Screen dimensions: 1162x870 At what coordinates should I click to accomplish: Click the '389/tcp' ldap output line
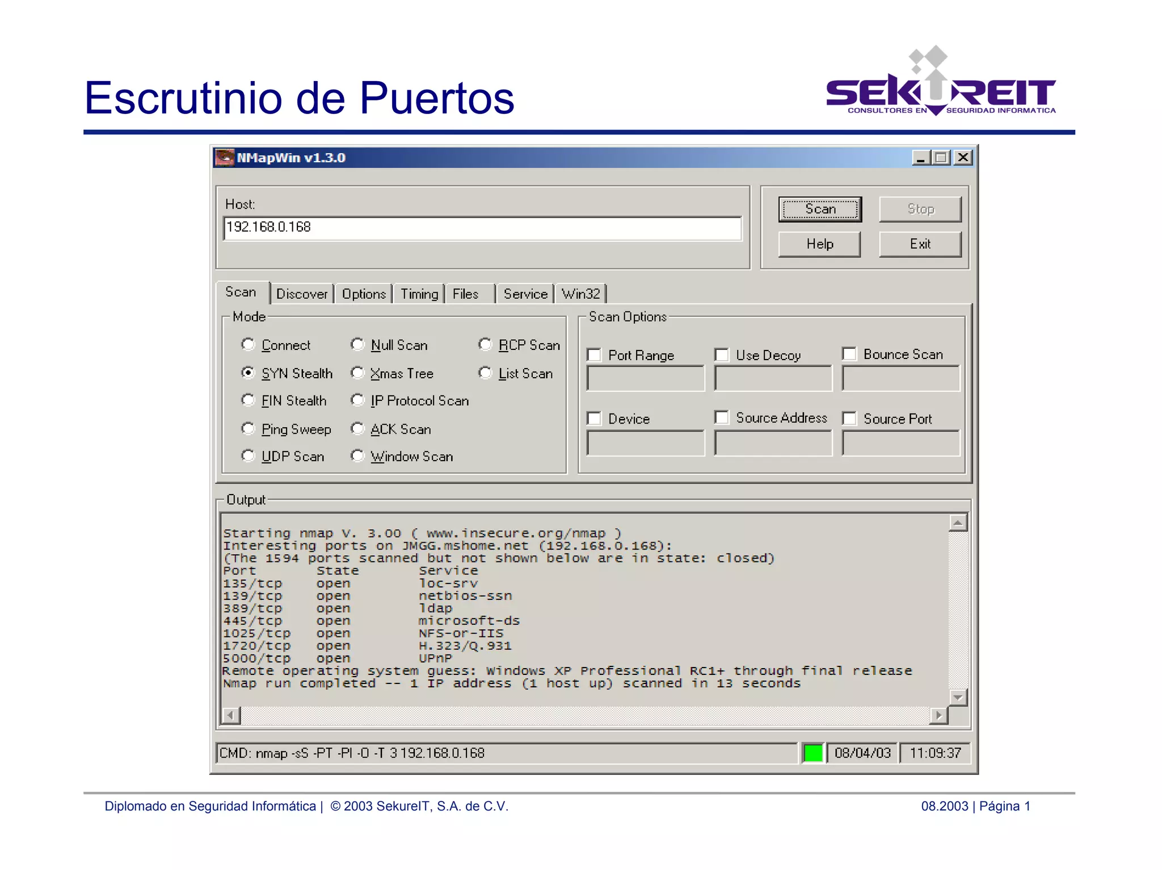tap(338, 609)
